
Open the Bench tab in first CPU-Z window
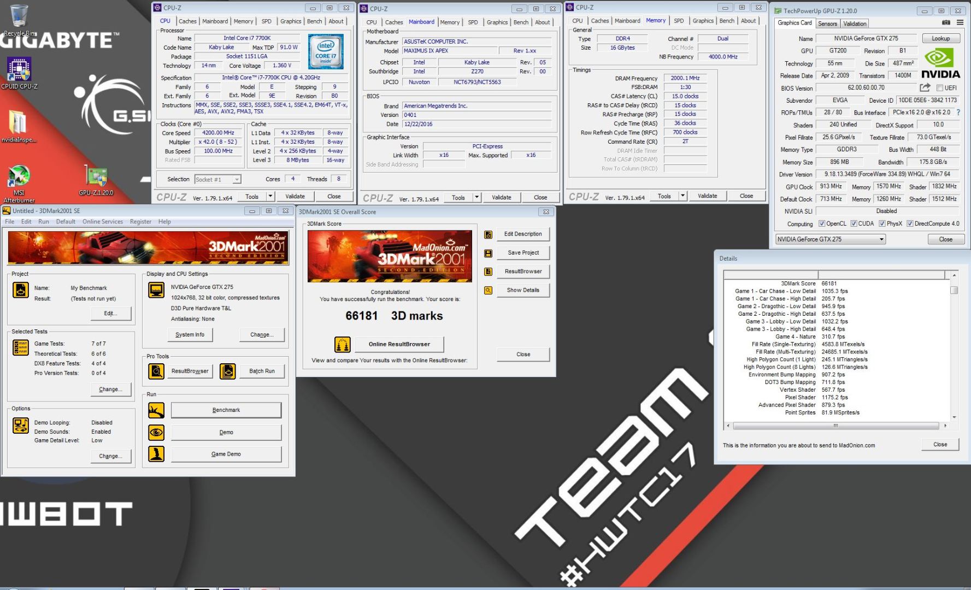pyautogui.click(x=314, y=21)
